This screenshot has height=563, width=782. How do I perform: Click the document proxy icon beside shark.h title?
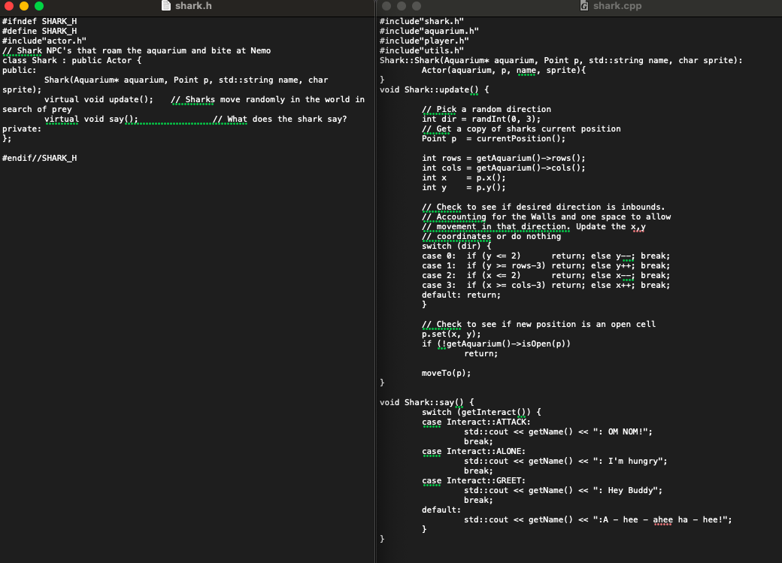coord(165,5)
